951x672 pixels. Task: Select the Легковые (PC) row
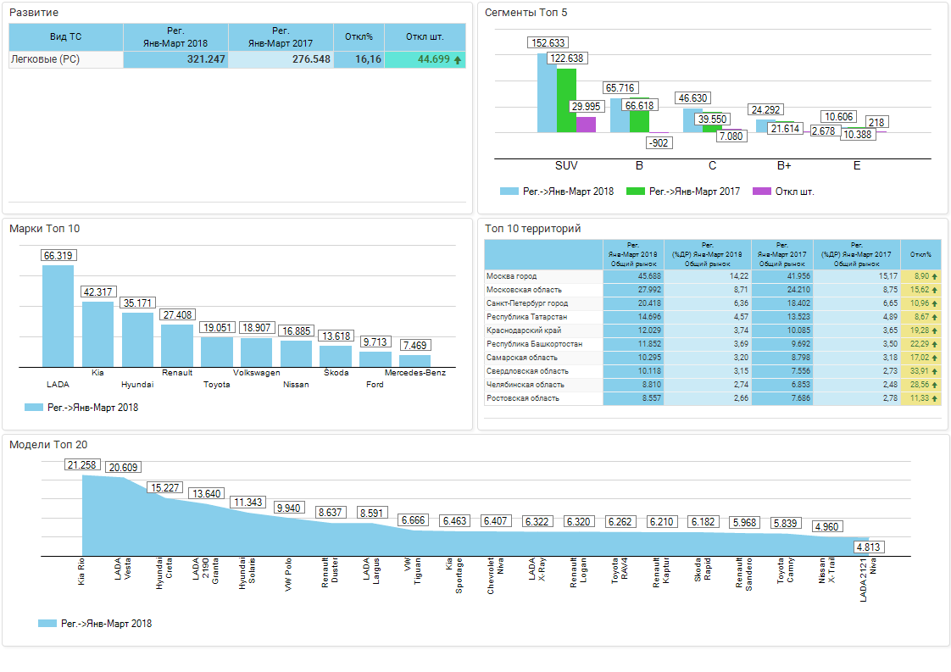pos(65,60)
